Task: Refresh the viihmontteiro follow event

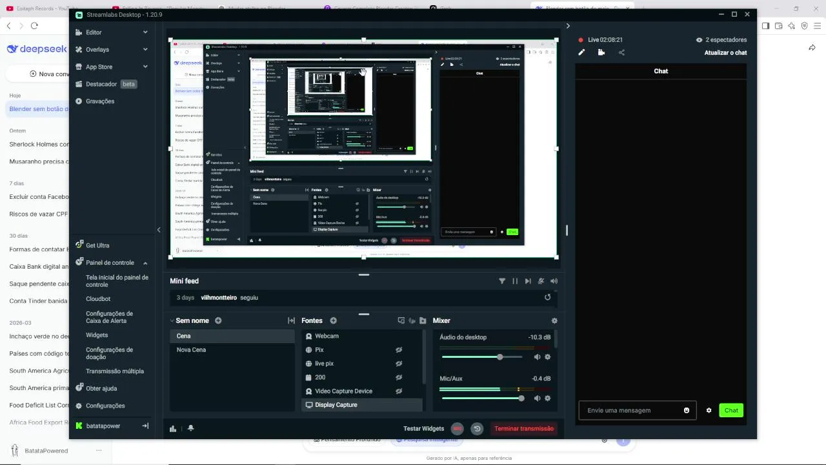Action: tap(548, 297)
